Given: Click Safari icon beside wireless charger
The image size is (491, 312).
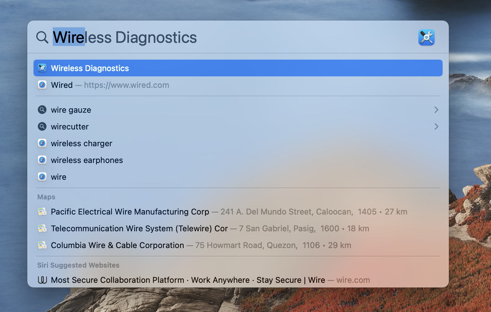Looking at the screenshot, I should pos(42,143).
